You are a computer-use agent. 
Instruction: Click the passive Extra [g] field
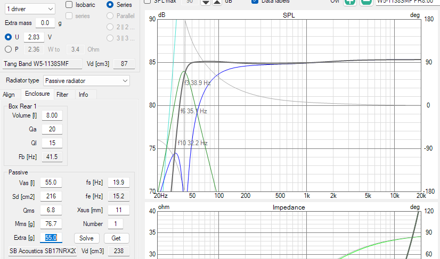click(51, 238)
